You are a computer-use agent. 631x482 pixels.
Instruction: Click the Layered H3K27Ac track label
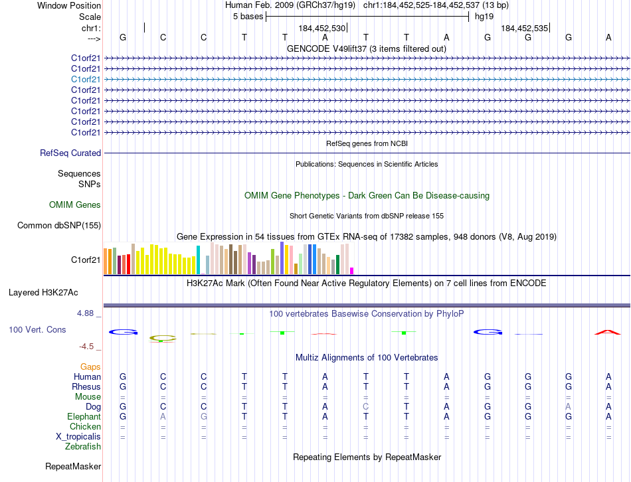[43, 293]
